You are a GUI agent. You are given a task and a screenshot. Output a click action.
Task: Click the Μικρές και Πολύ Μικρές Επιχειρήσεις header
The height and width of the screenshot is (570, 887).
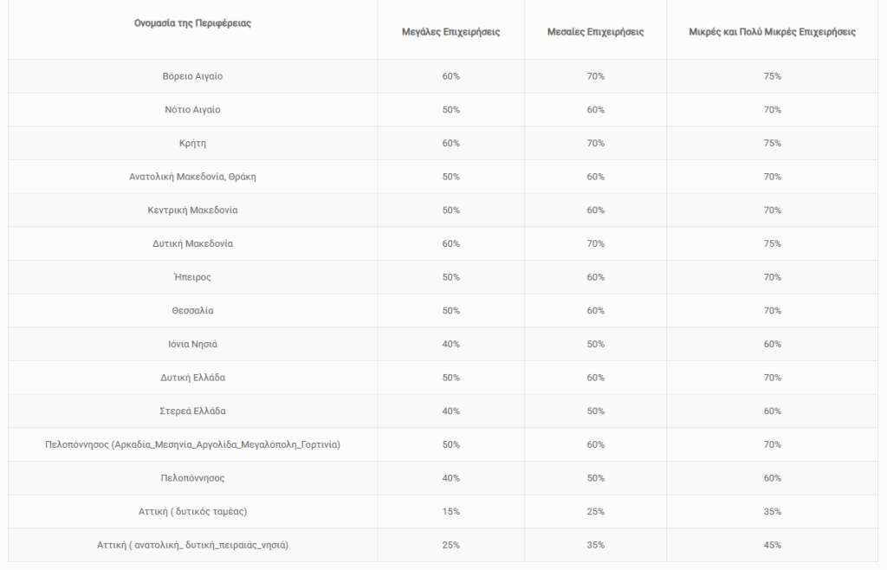coord(772,32)
